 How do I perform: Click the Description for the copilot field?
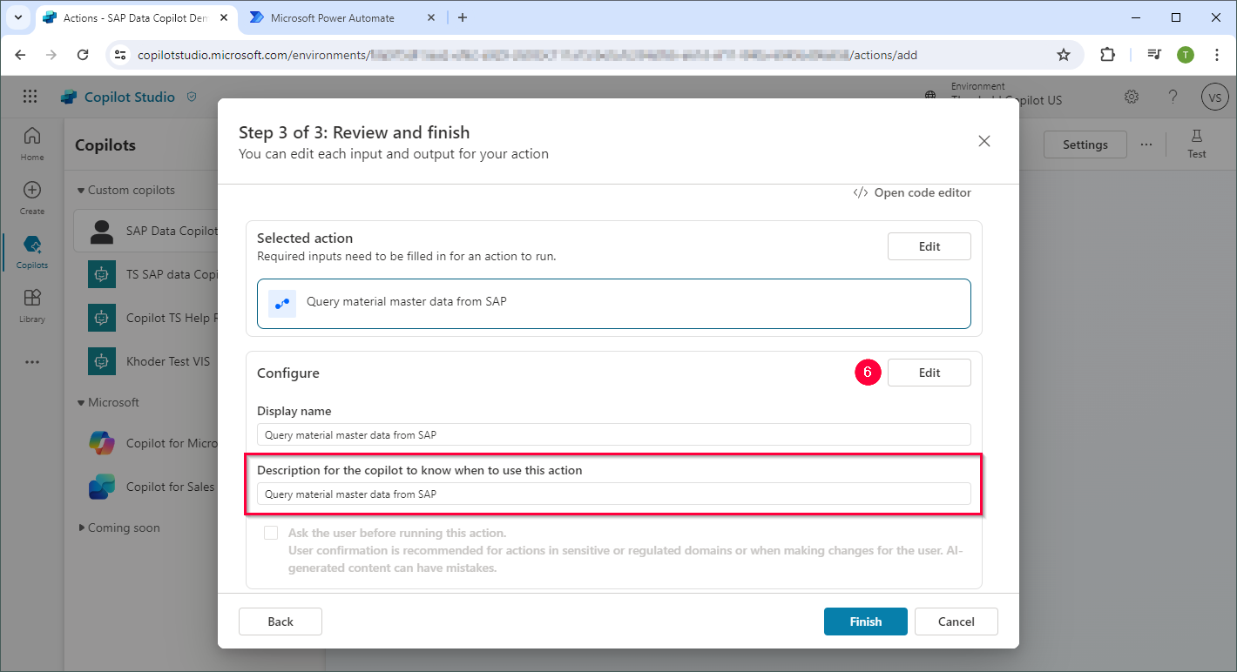(614, 494)
